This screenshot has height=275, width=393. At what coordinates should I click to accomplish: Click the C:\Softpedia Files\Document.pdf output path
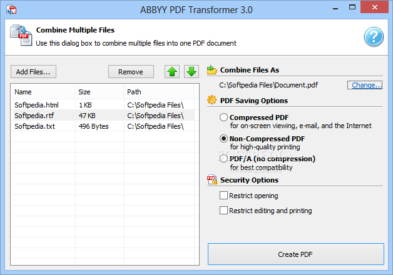pos(268,85)
